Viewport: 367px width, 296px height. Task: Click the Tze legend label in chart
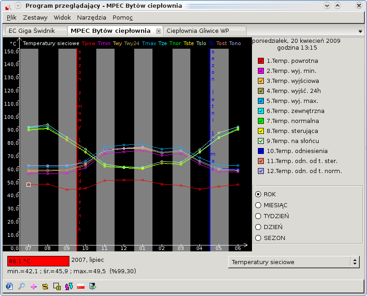[x=163, y=43]
